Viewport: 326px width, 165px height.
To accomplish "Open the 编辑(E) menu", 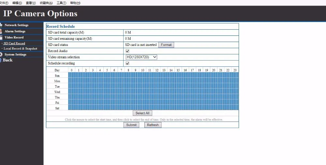I will pyautogui.click(x=17, y=3).
